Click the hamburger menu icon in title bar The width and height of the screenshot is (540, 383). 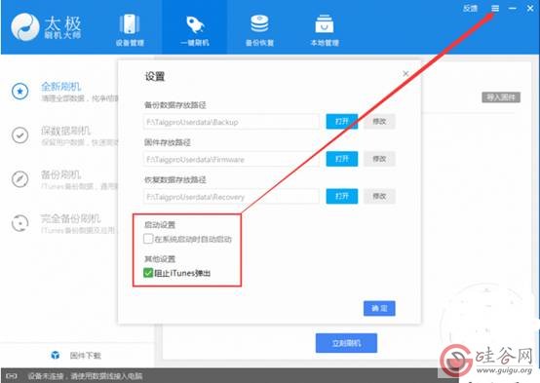point(495,8)
